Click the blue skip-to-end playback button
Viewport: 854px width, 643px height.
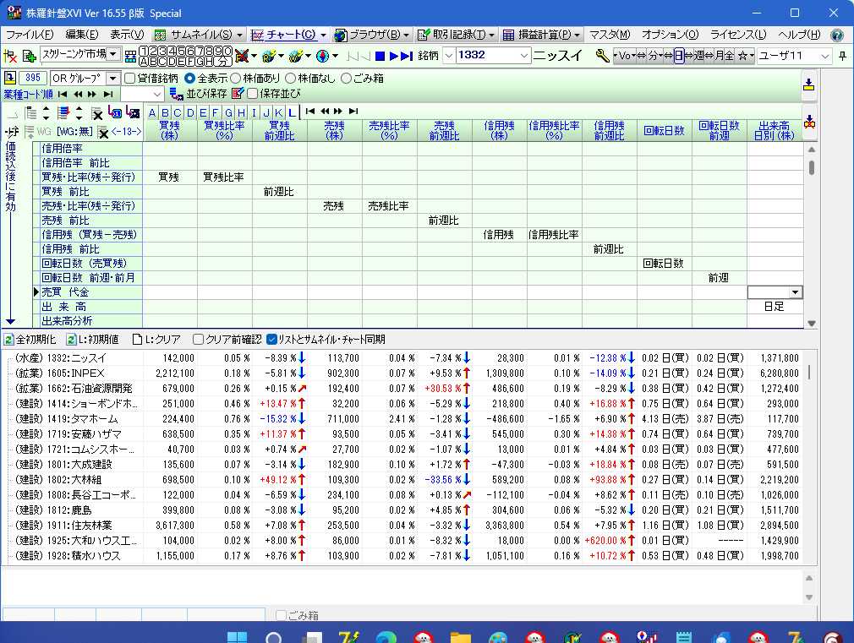pyautogui.click(x=407, y=56)
